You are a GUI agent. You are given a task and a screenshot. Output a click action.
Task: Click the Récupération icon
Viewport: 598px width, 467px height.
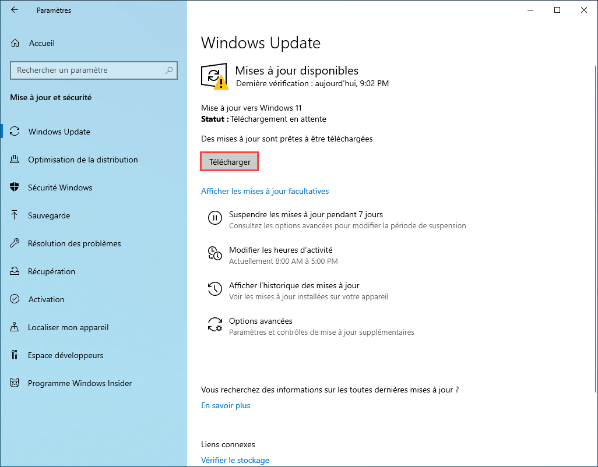click(15, 271)
